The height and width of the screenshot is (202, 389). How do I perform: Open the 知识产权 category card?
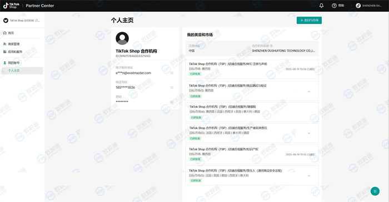click(x=252, y=154)
